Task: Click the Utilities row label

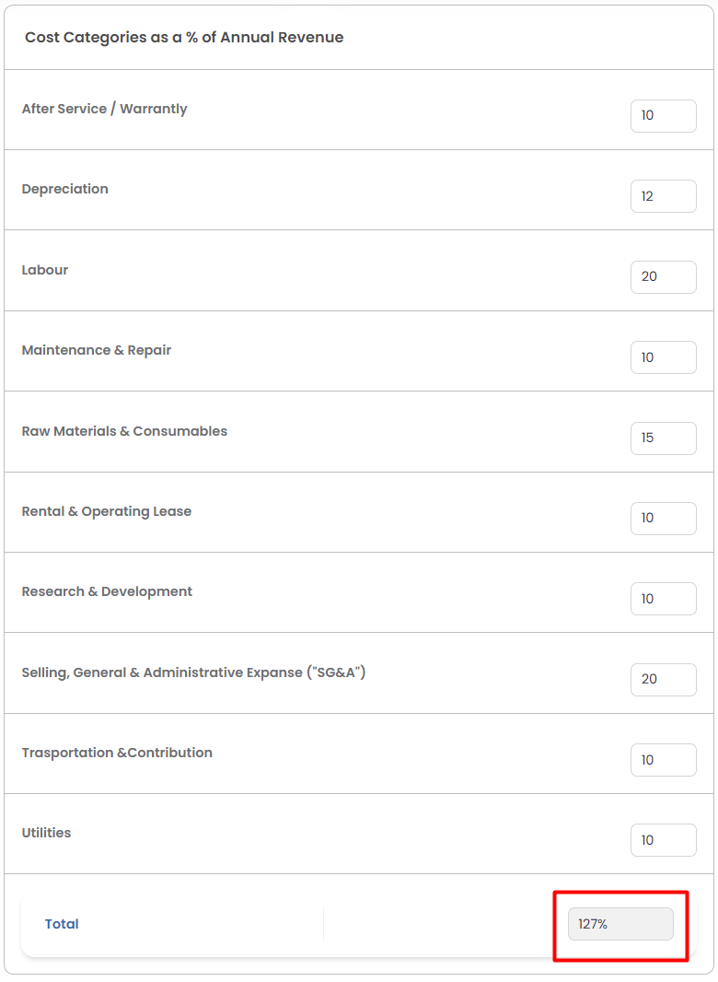Action: tap(46, 833)
